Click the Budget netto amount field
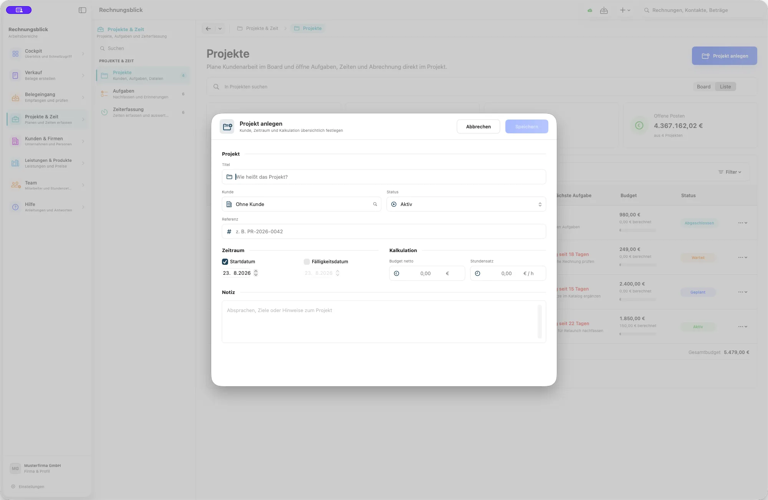This screenshot has height=500, width=768. [427, 274]
